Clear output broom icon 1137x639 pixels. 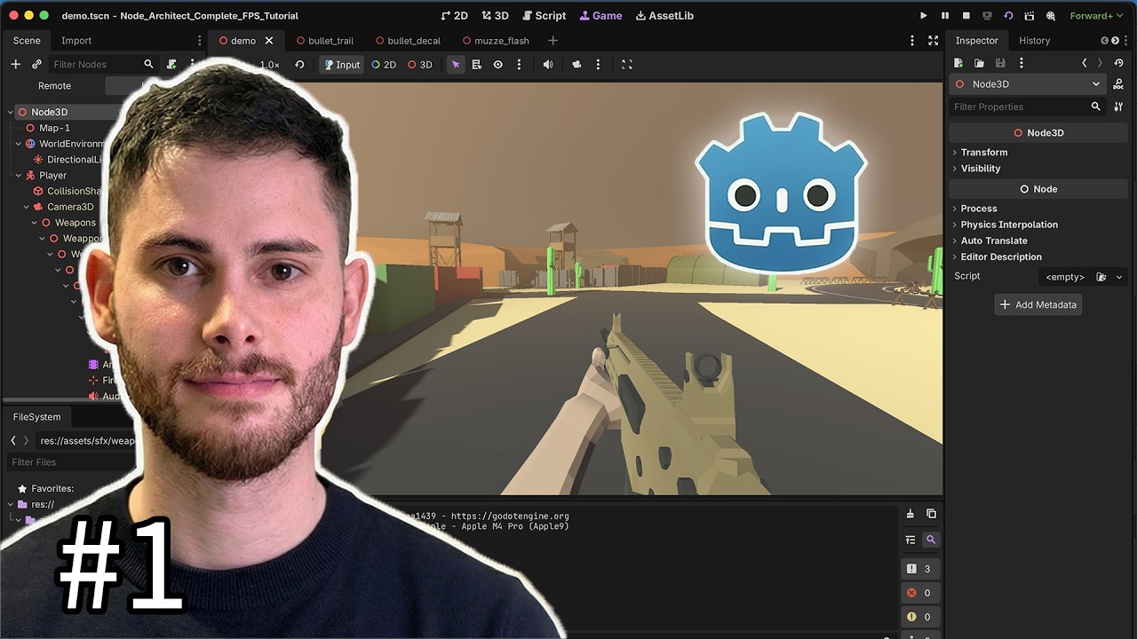pos(910,514)
